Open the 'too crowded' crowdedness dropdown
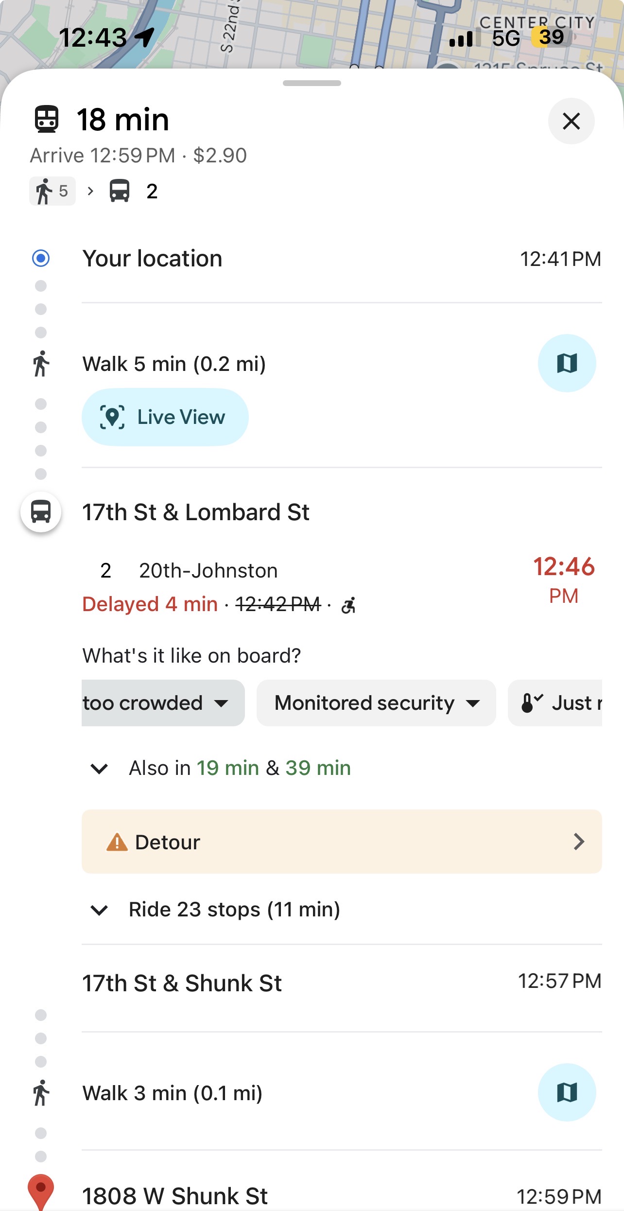 click(x=162, y=703)
